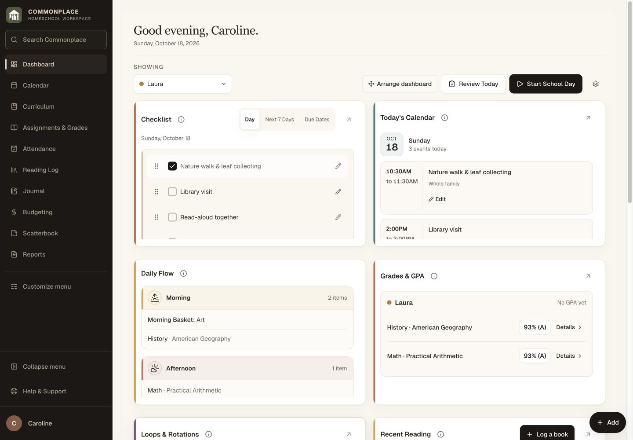Edit Read-aloud together item pencil
This screenshot has width=633, height=440.
click(x=338, y=217)
